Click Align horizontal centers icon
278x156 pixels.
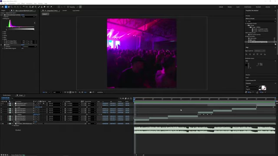click(x=250, y=54)
